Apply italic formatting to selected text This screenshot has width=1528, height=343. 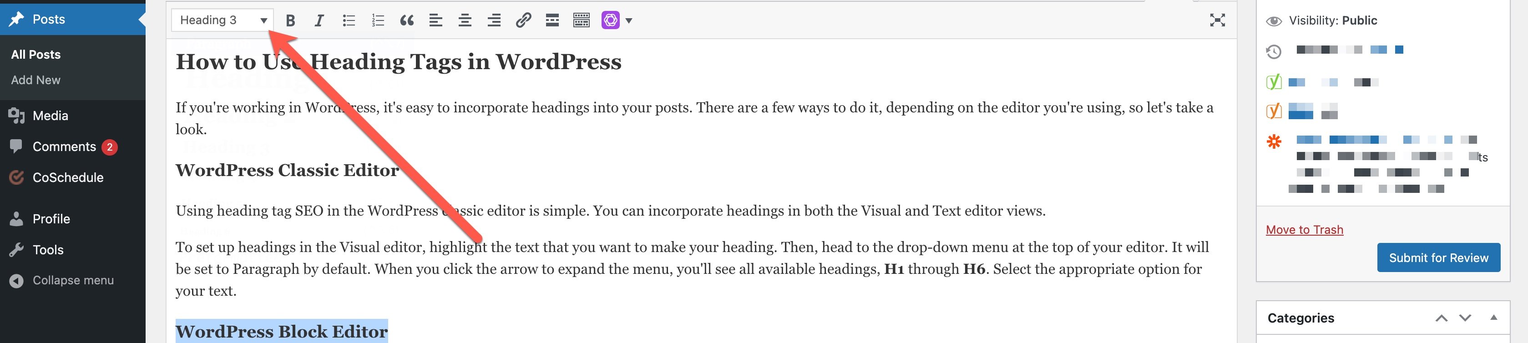coord(319,21)
